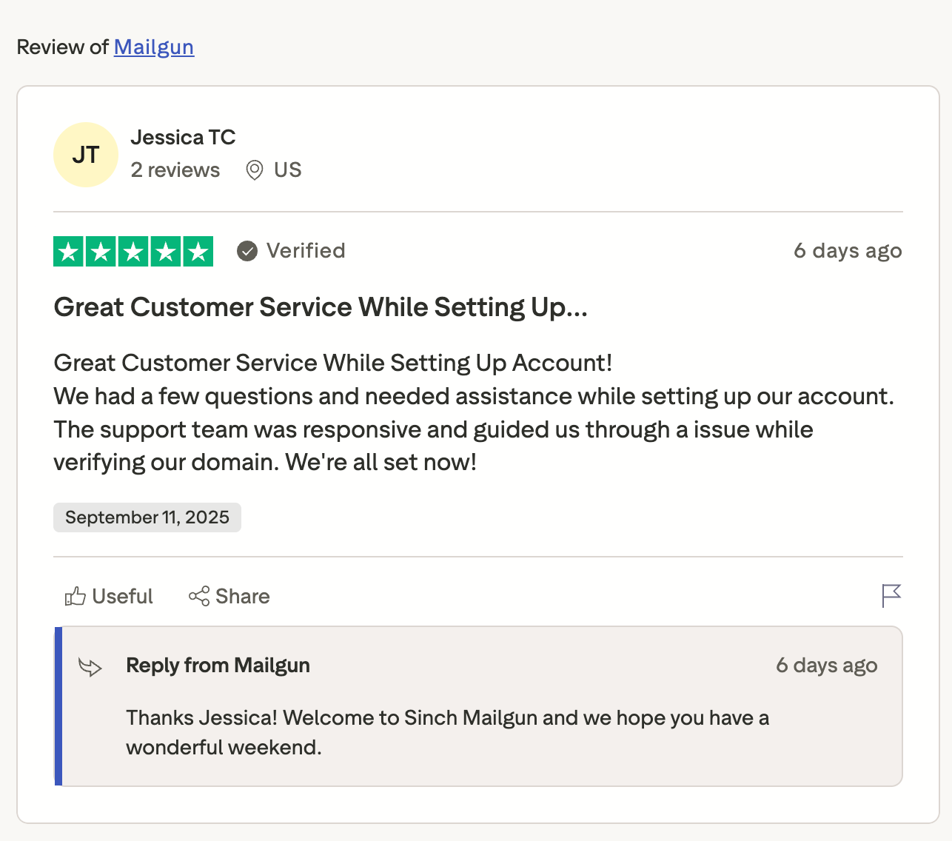The image size is (952, 841).
Task: Click the location pin icon
Action: click(254, 170)
